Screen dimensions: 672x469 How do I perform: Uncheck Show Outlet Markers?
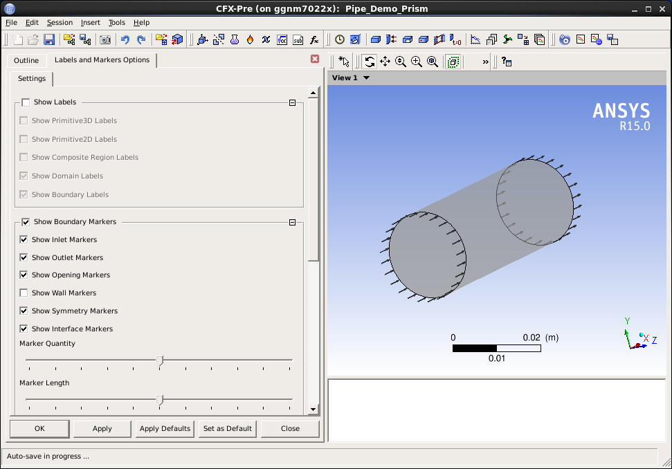(x=24, y=257)
